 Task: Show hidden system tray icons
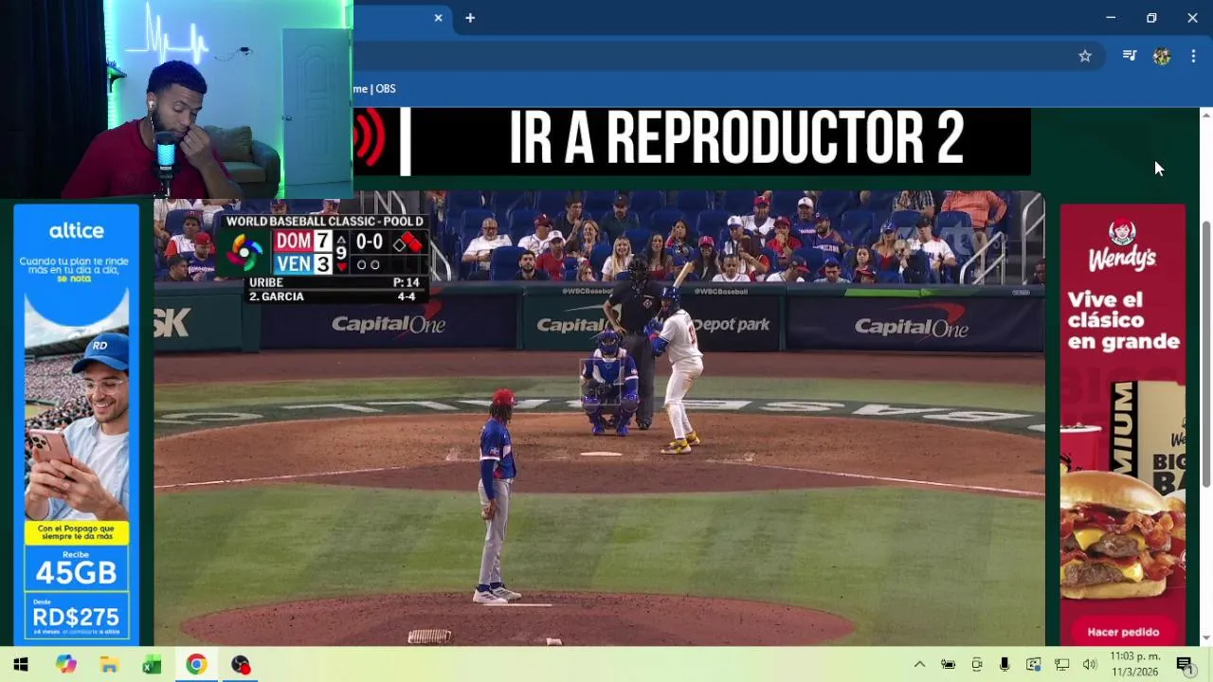[919, 665]
